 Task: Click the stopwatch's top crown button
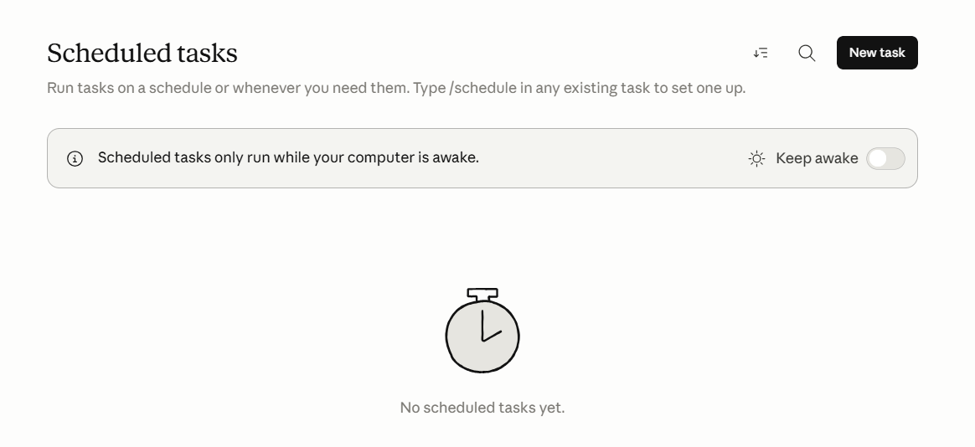[482, 294]
